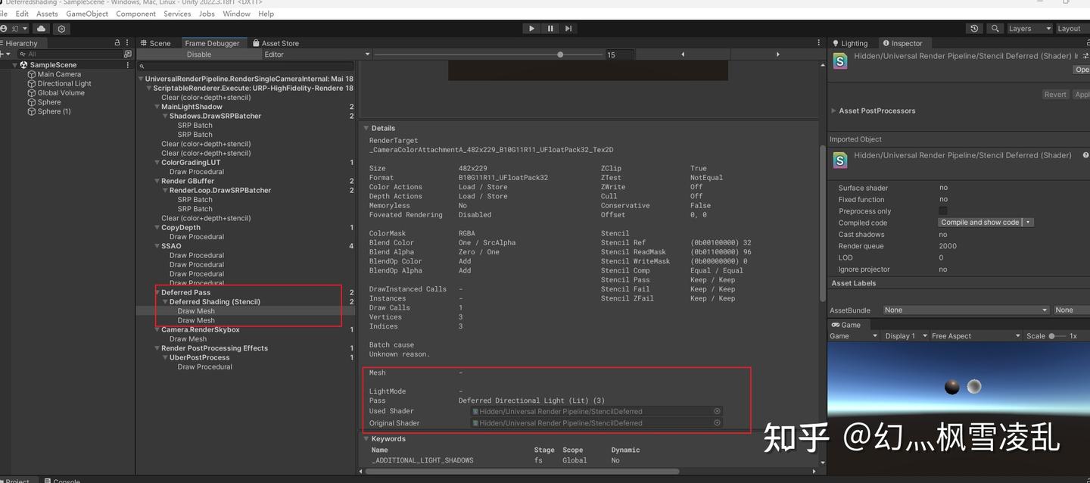Go to previous frame debugger event

pyautogui.click(x=683, y=55)
